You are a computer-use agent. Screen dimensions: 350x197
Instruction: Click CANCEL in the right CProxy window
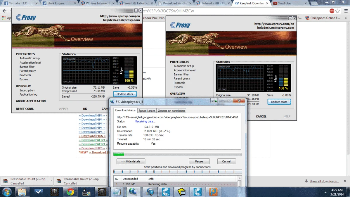coord(261,116)
